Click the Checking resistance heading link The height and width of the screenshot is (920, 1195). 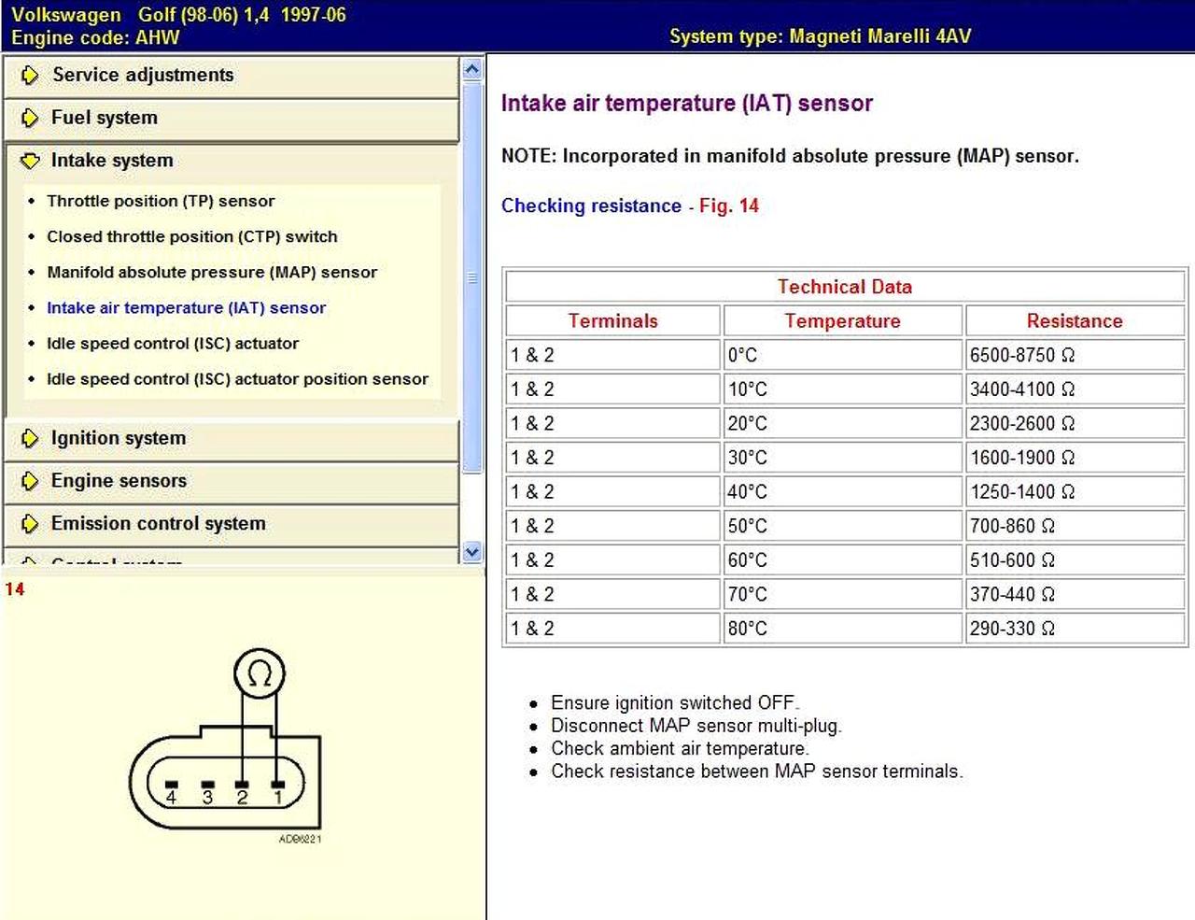(x=591, y=205)
